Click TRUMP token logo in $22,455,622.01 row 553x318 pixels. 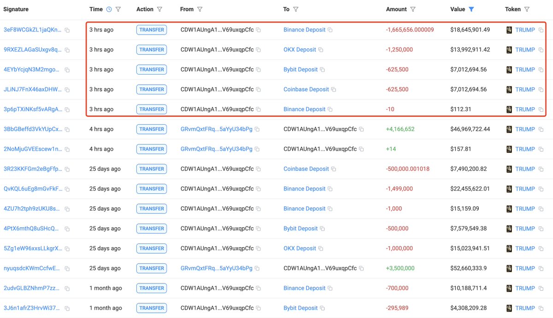[509, 189]
